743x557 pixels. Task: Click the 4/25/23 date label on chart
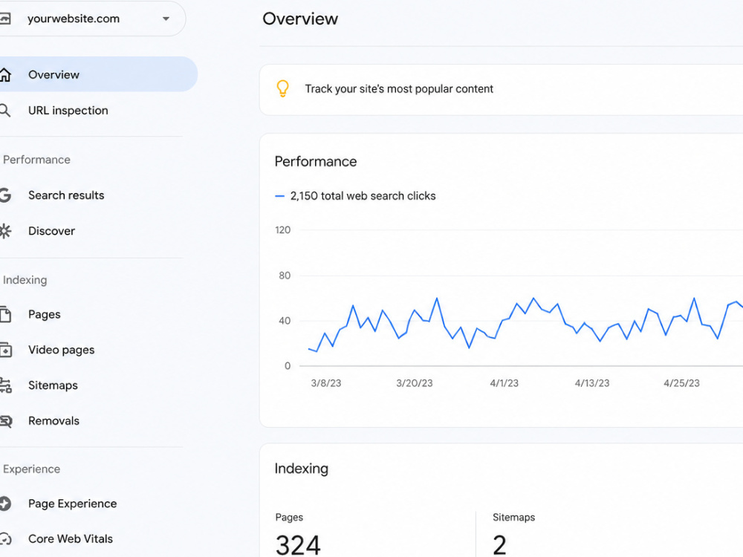pos(681,383)
